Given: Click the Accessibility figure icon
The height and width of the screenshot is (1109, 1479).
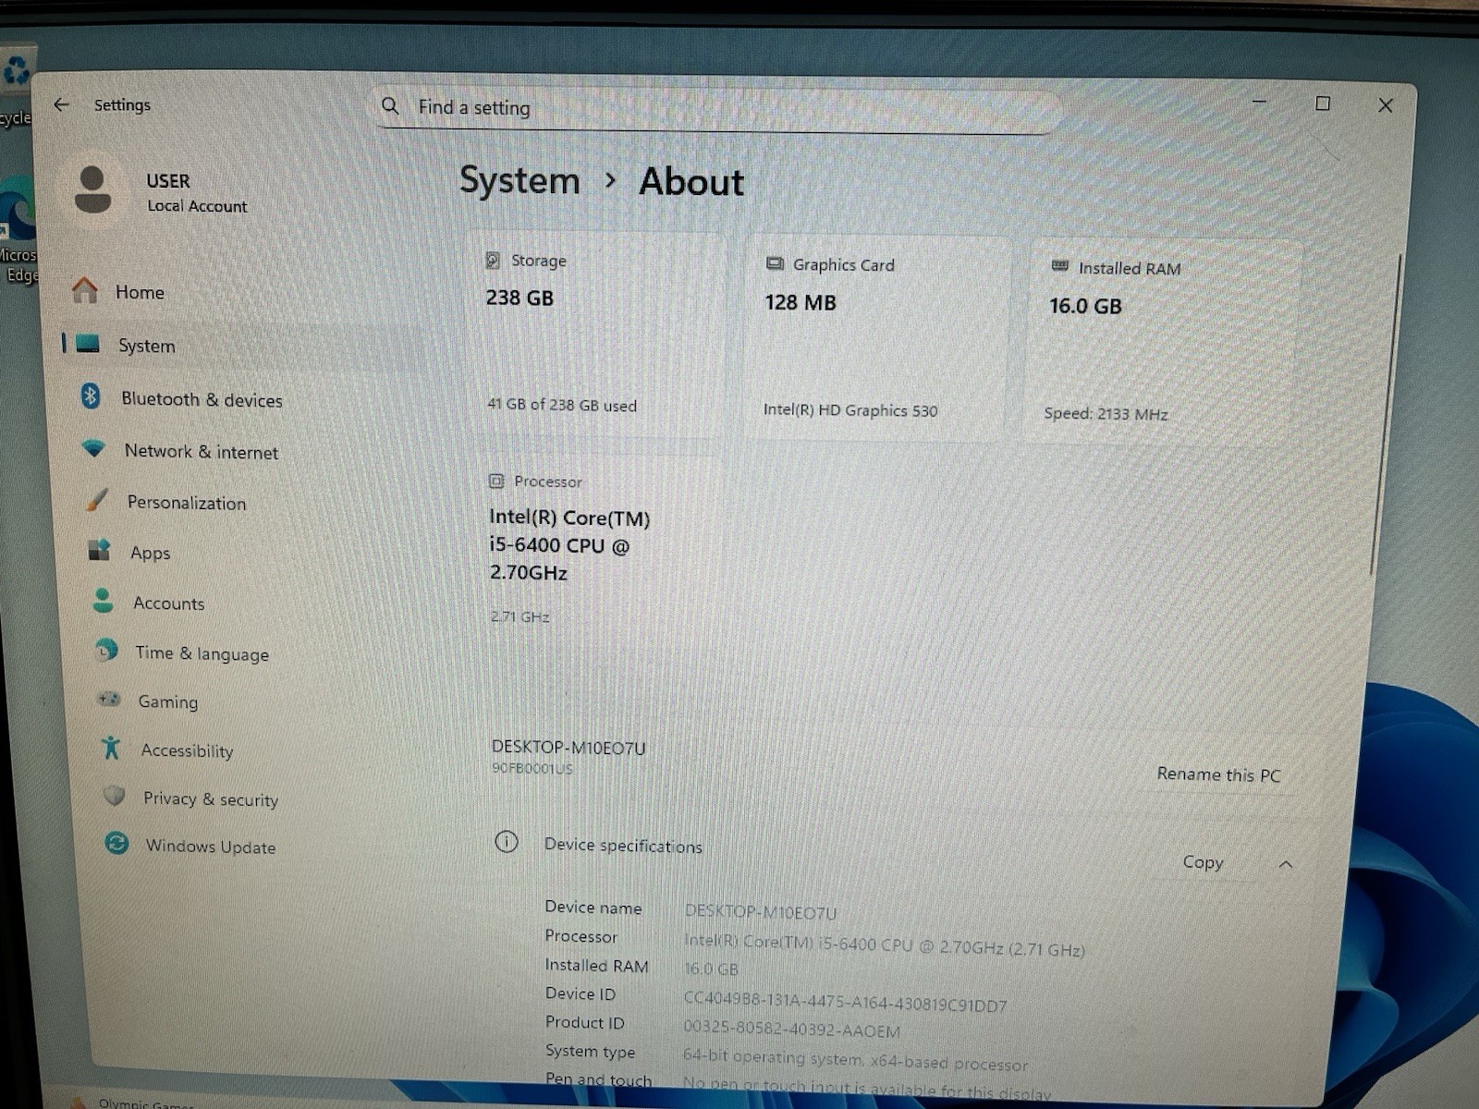Looking at the screenshot, I should pos(111,748).
